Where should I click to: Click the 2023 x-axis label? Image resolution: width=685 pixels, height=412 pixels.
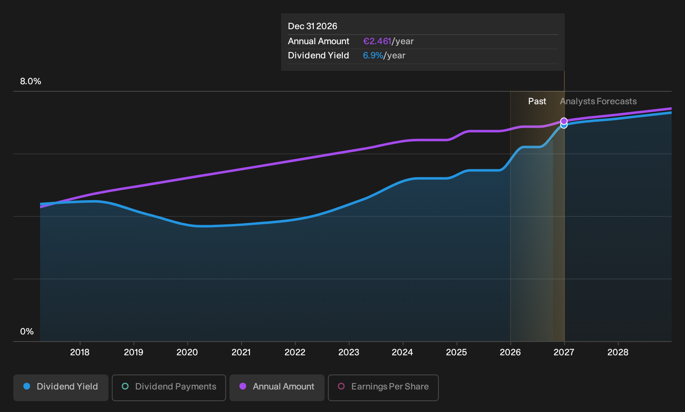[349, 352]
